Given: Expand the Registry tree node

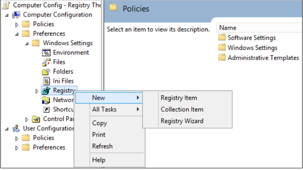Looking at the screenshot, I should tap(37, 90).
